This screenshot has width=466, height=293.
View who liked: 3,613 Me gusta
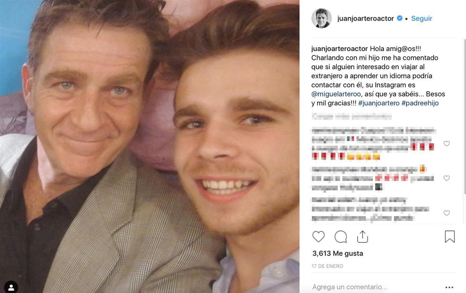tap(337, 253)
